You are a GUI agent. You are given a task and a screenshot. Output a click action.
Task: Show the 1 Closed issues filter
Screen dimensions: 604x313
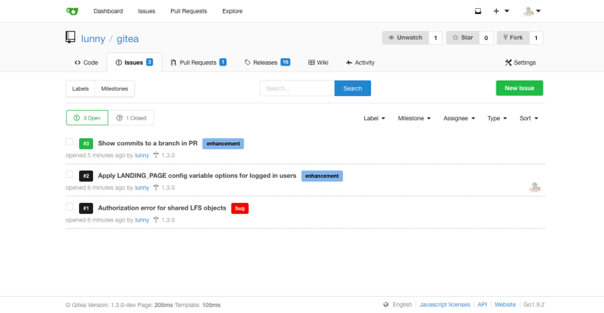pos(131,118)
